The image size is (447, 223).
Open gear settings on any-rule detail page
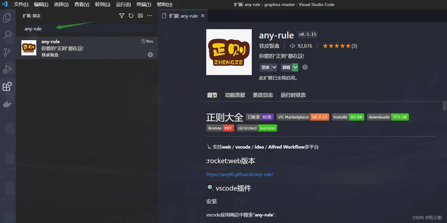tap(305, 67)
